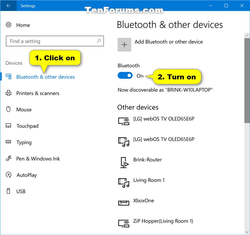Select the Brink-Router device name

point(147,160)
